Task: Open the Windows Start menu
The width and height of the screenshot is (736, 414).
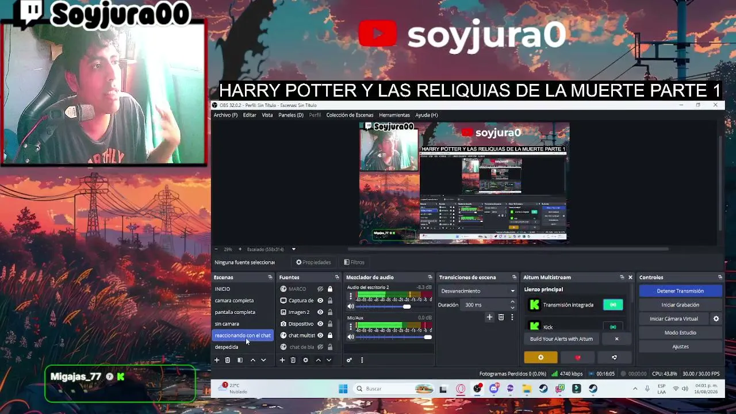Action: 343,389
